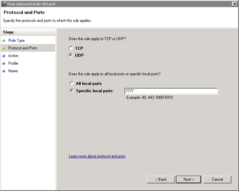Click the green bullet beside Rule Type
This screenshot has height=191, width=239.
coord(4,40)
